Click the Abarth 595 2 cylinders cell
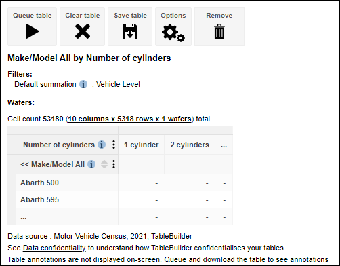The image size is (340, 266). click(190, 199)
